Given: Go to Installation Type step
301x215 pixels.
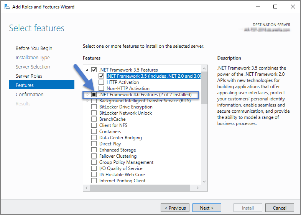Looking at the screenshot, I should tap(33, 57).
